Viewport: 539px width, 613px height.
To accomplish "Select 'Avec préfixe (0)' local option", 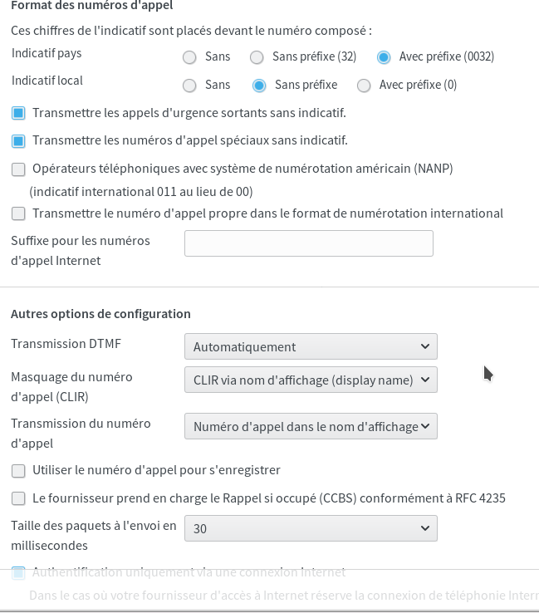I will click(364, 85).
